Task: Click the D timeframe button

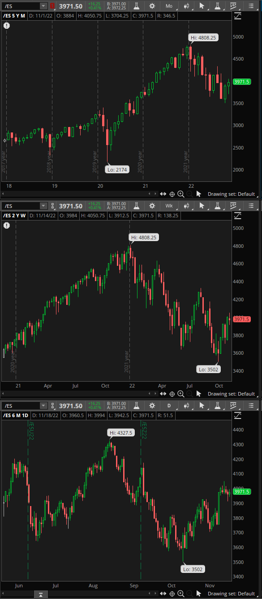Action: 169,405
